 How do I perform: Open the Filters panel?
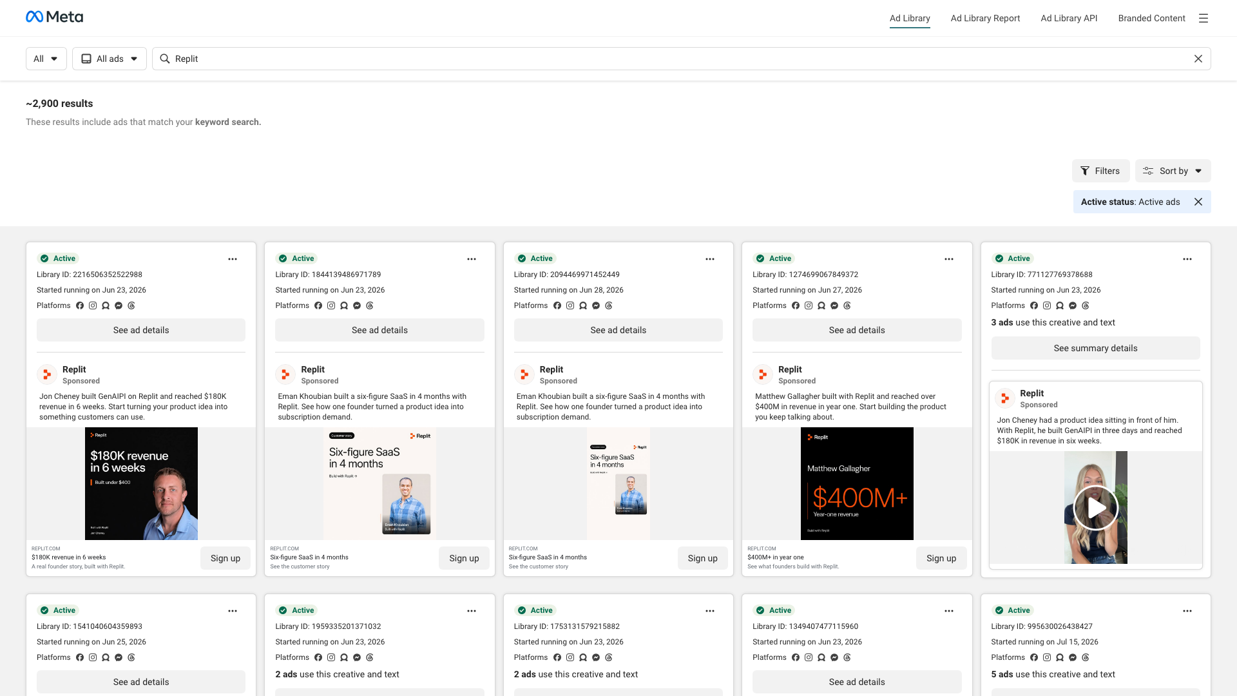coord(1100,171)
